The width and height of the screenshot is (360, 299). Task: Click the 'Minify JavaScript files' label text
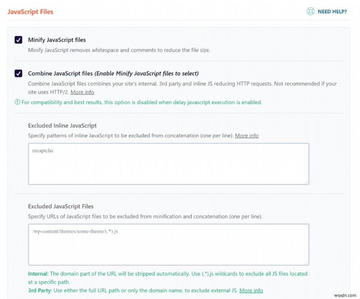coord(57,40)
